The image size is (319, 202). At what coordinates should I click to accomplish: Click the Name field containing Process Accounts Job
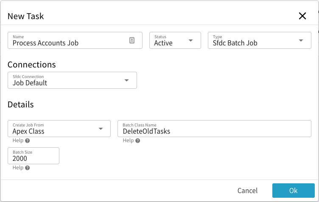(x=68, y=42)
